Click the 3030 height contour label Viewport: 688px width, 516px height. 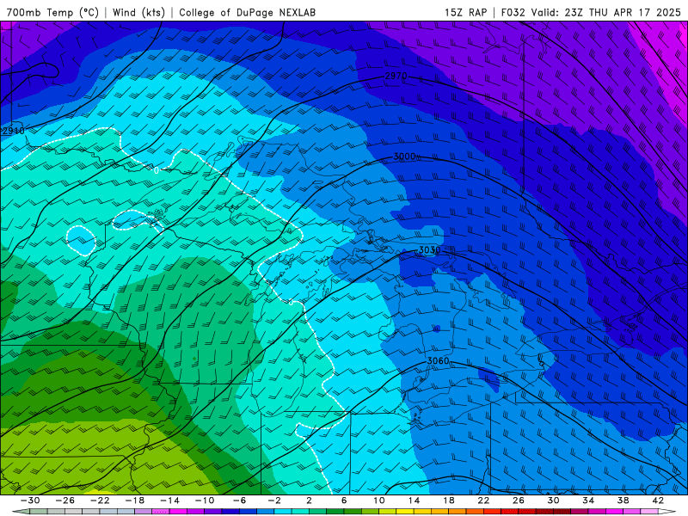(x=429, y=250)
